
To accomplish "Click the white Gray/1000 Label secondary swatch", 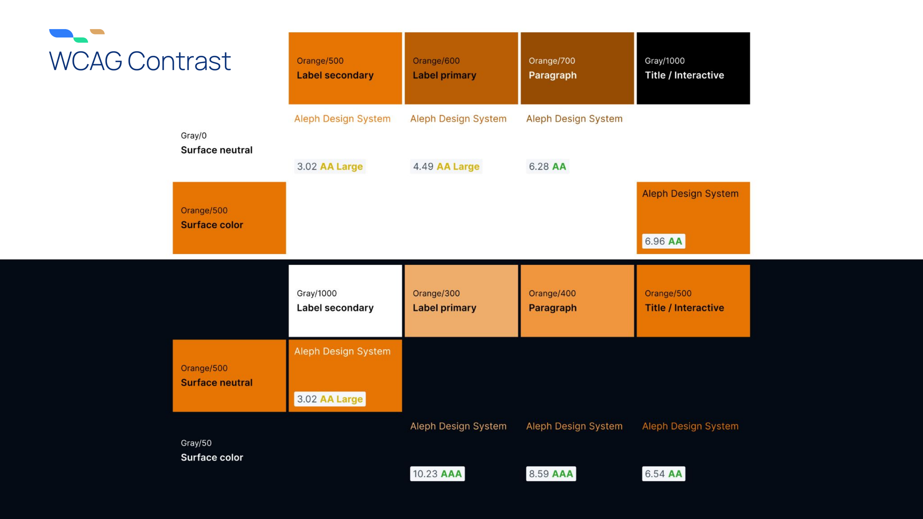I will coord(345,301).
